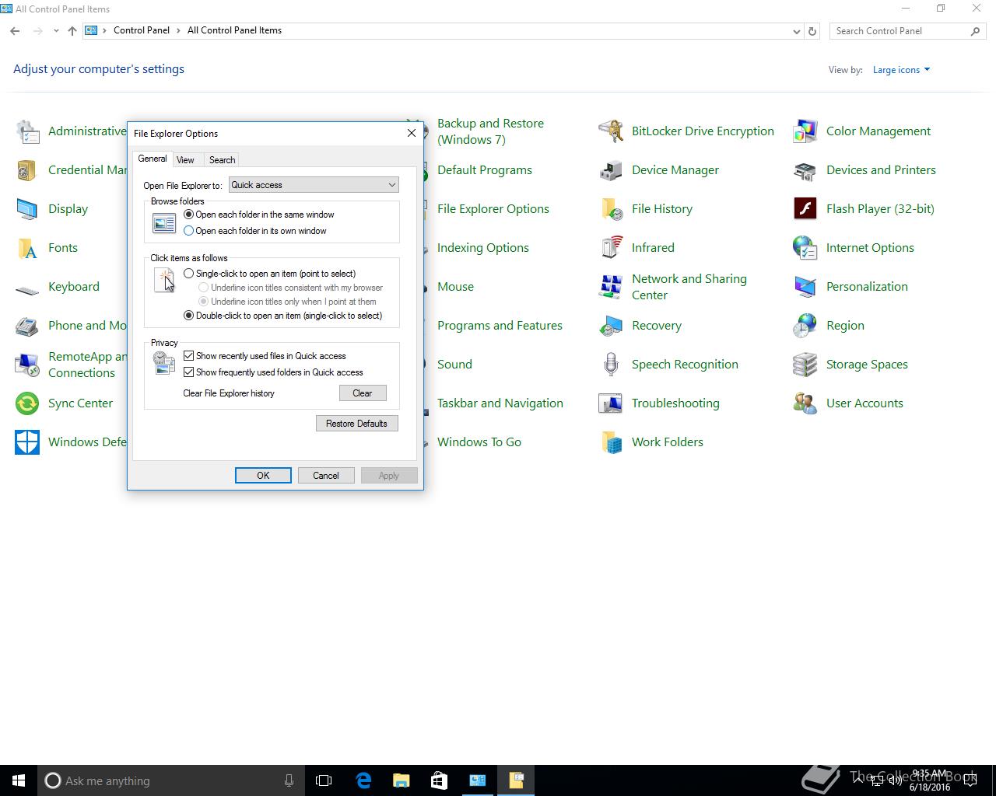Click the Network and Sharing Center icon

pyautogui.click(x=611, y=287)
